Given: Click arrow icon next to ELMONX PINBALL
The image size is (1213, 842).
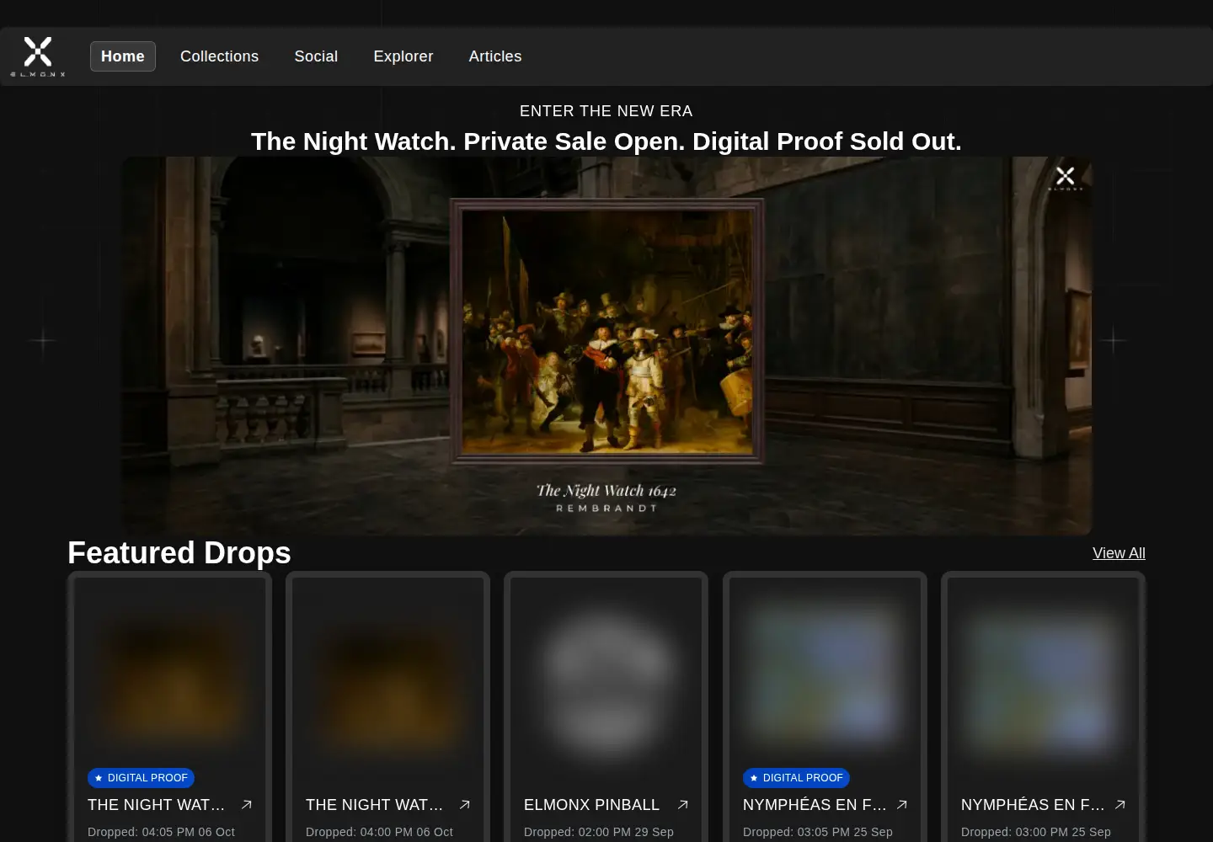Looking at the screenshot, I should [x=683, y=805].
